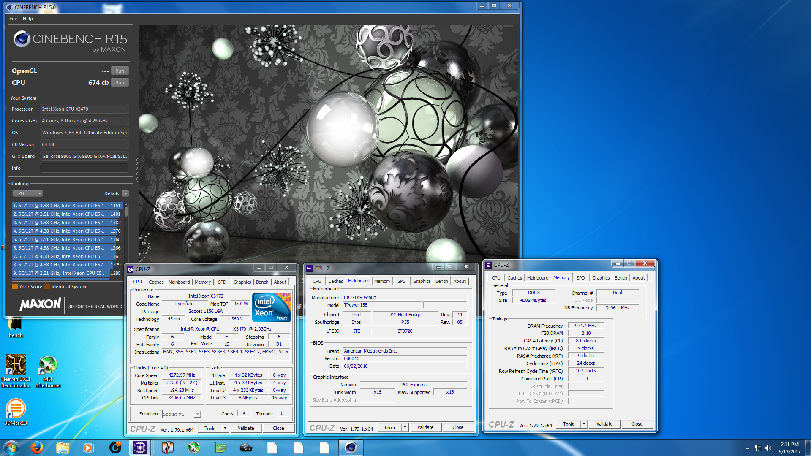The height and width of the screenshot is (456, 811).
Task: Click GFX Board field GeForce 9800 GTX
Action: pos(84,156)
